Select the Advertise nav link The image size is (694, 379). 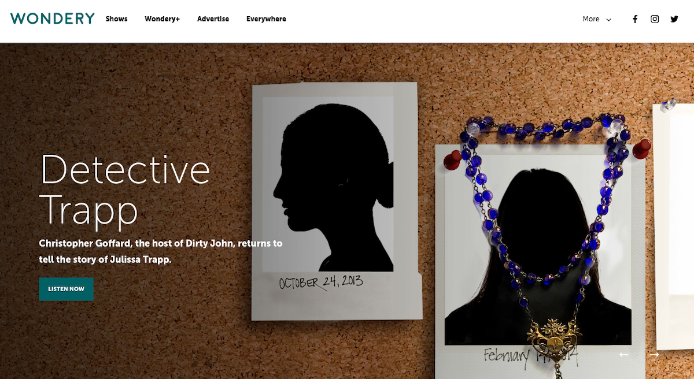(x=213, y=19)
